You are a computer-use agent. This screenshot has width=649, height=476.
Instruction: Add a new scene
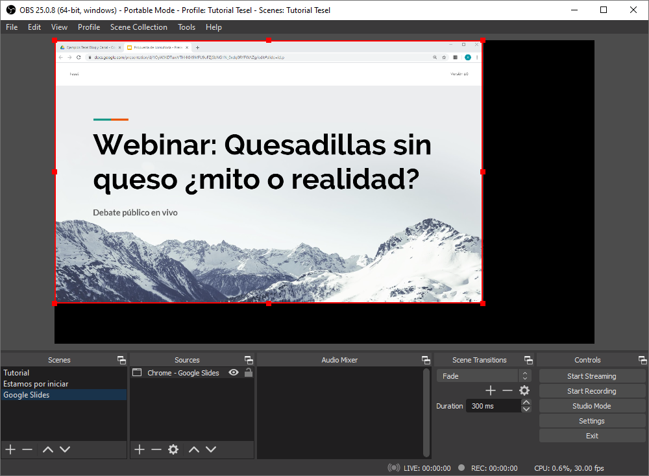pyautogui.click(x=10, y=449)
